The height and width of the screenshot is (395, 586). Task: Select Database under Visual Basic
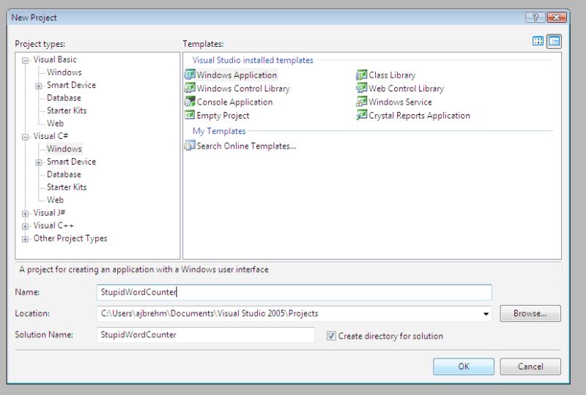(x=64, y=98)
